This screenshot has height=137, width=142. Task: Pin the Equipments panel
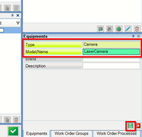pyautogui.click(x=133, y=36)
